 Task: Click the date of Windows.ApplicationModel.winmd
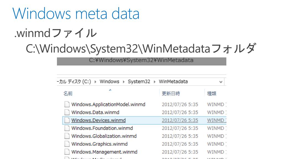(x=180, y=105)
